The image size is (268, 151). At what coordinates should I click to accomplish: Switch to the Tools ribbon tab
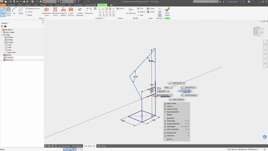coord(35,5)
